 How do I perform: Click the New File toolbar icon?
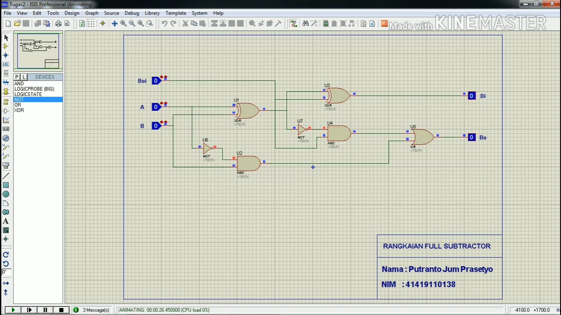[x=8, y=24]
